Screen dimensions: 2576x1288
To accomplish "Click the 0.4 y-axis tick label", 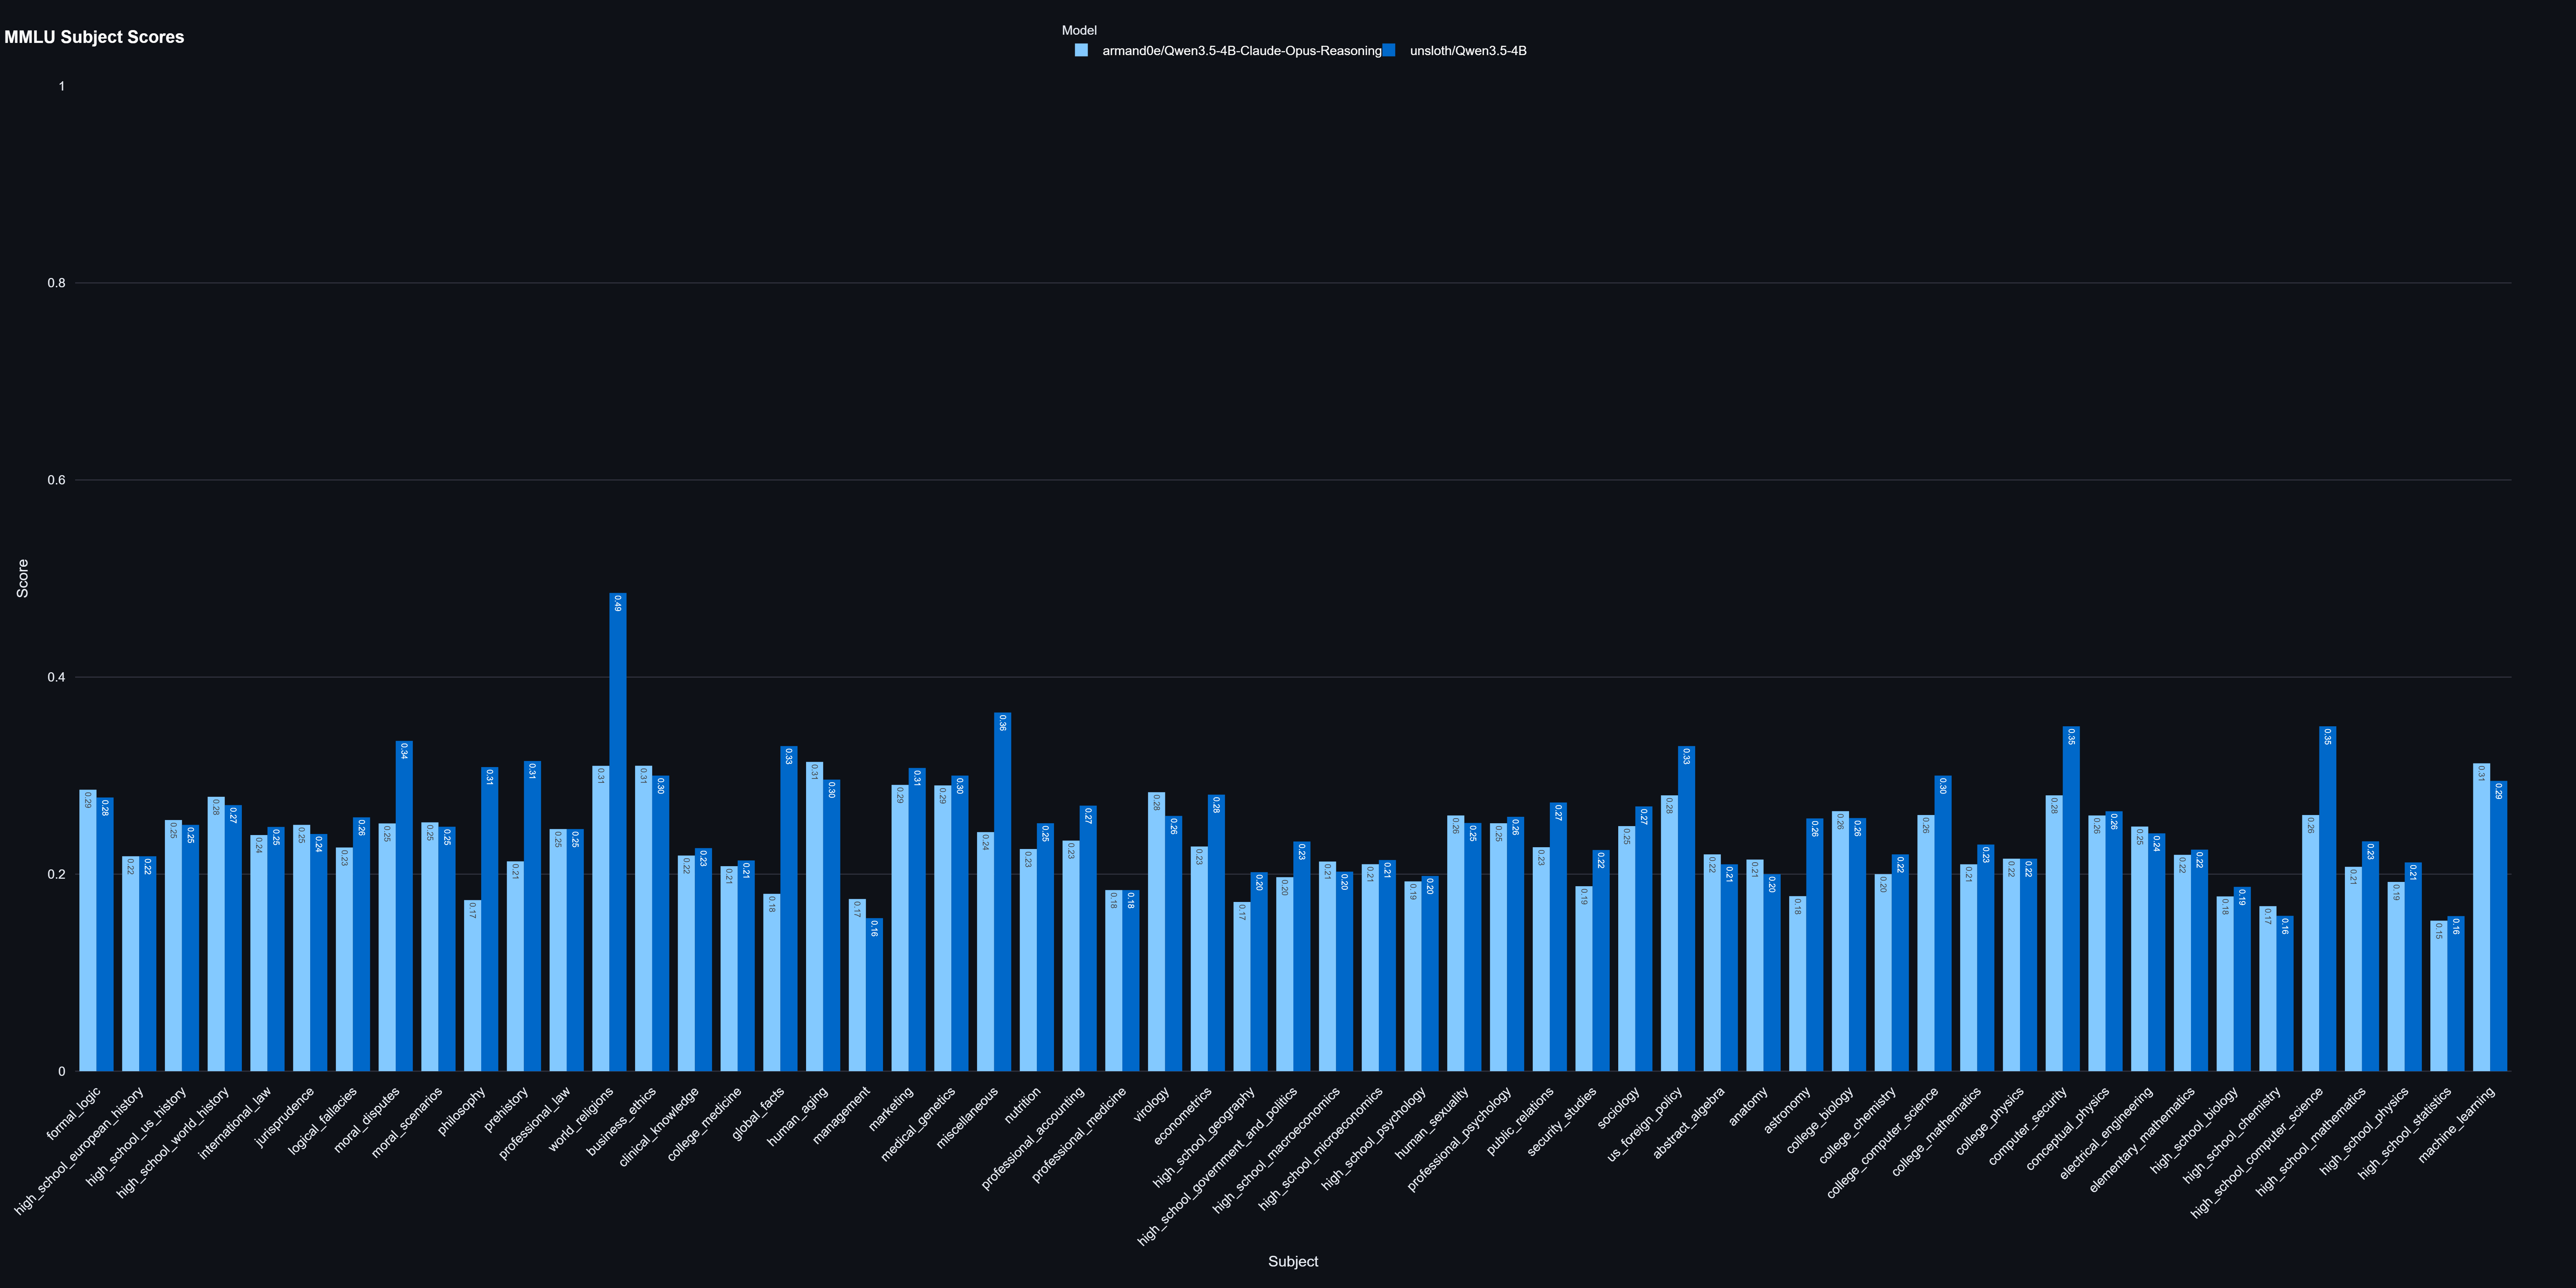I will point(56,677).
